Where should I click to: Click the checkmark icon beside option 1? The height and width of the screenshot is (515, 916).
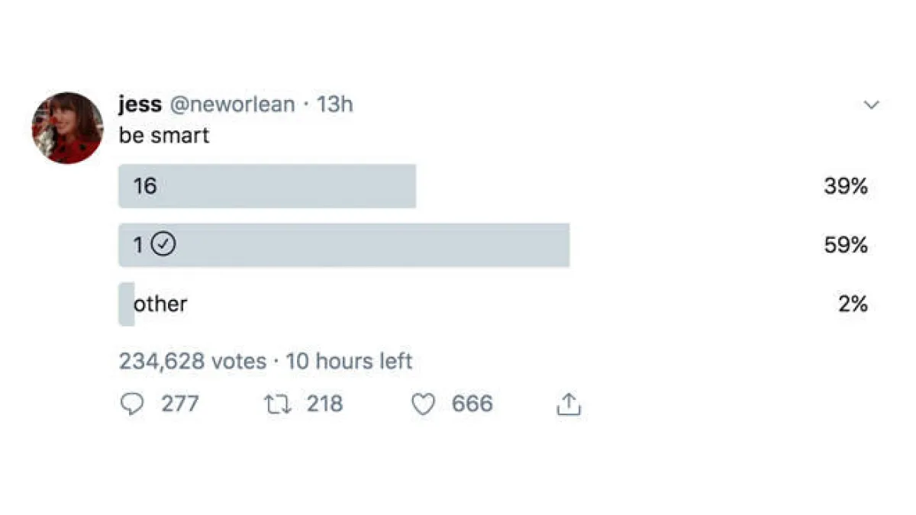pyautogui.click(x=164, y=245)
